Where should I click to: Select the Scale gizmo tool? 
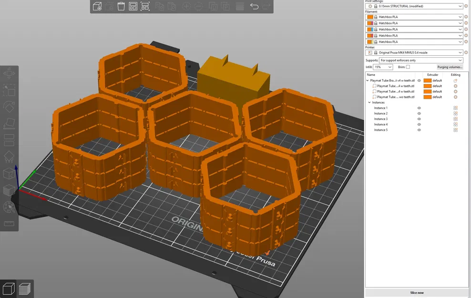point(9,90)
